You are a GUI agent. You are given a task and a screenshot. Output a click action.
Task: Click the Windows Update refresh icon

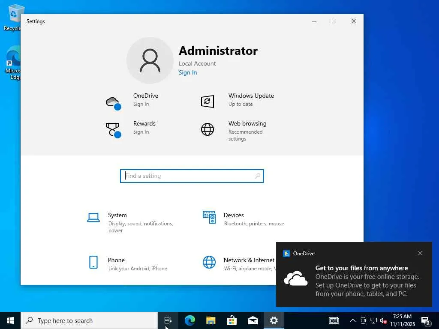click(207, 101)
